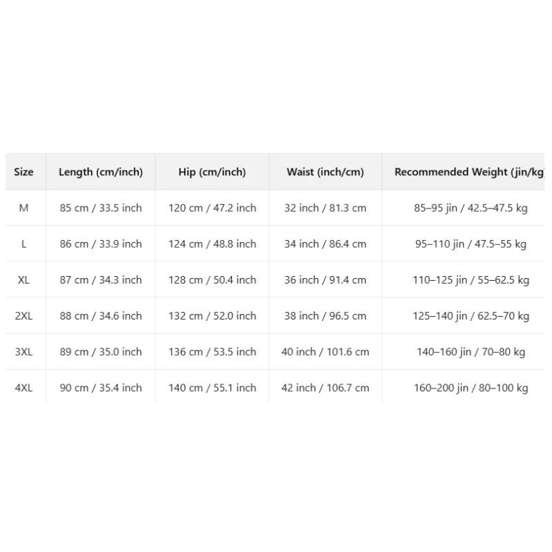
Task: Select the 85 cm / 33.5 inch length cell
Action: pyautogui.click(x=101, y=208)
